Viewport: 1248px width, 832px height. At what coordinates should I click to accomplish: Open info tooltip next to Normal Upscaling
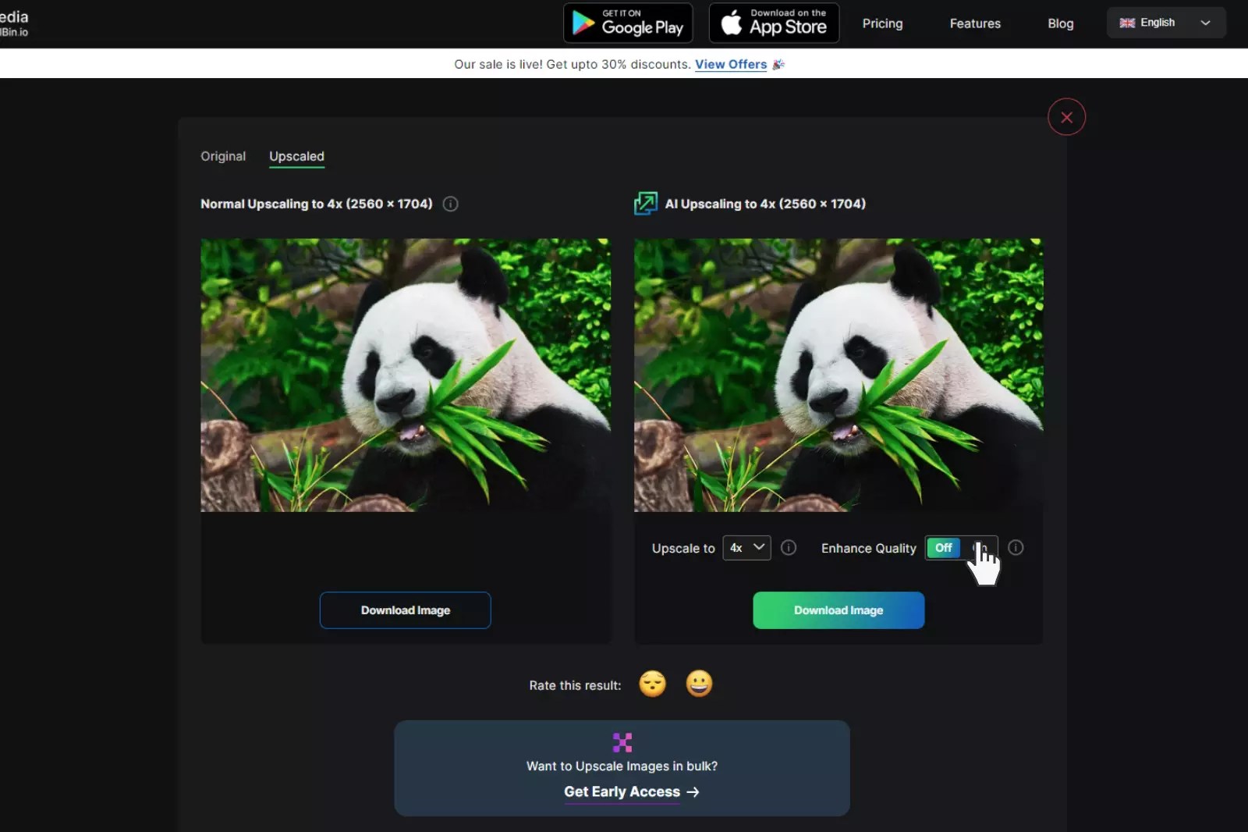click(x=450, y=204)
